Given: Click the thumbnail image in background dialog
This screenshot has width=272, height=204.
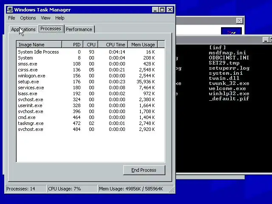Looking at the screenshot, I should click(231, 31).
